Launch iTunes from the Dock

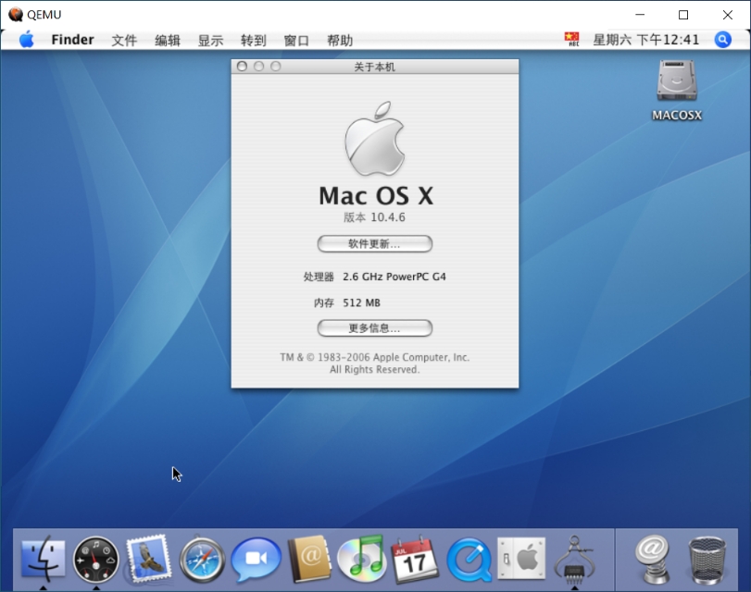point(359,560)
